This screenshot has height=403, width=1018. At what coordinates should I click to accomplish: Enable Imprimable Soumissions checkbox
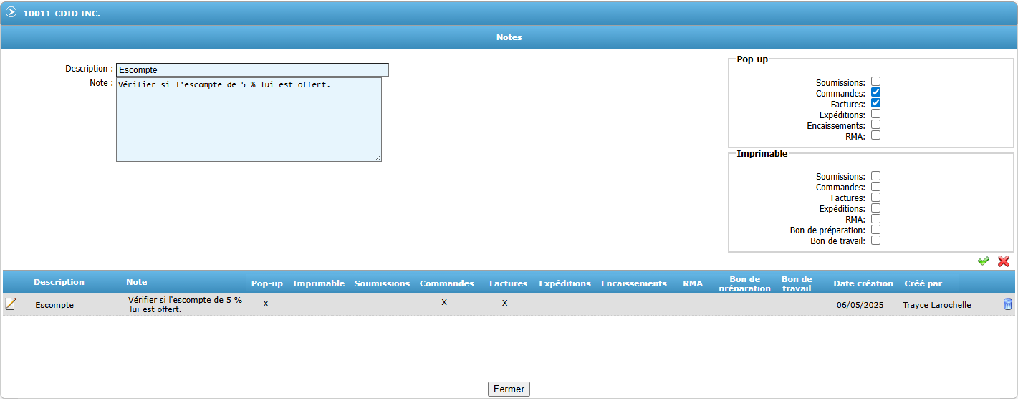click(875, 176)
